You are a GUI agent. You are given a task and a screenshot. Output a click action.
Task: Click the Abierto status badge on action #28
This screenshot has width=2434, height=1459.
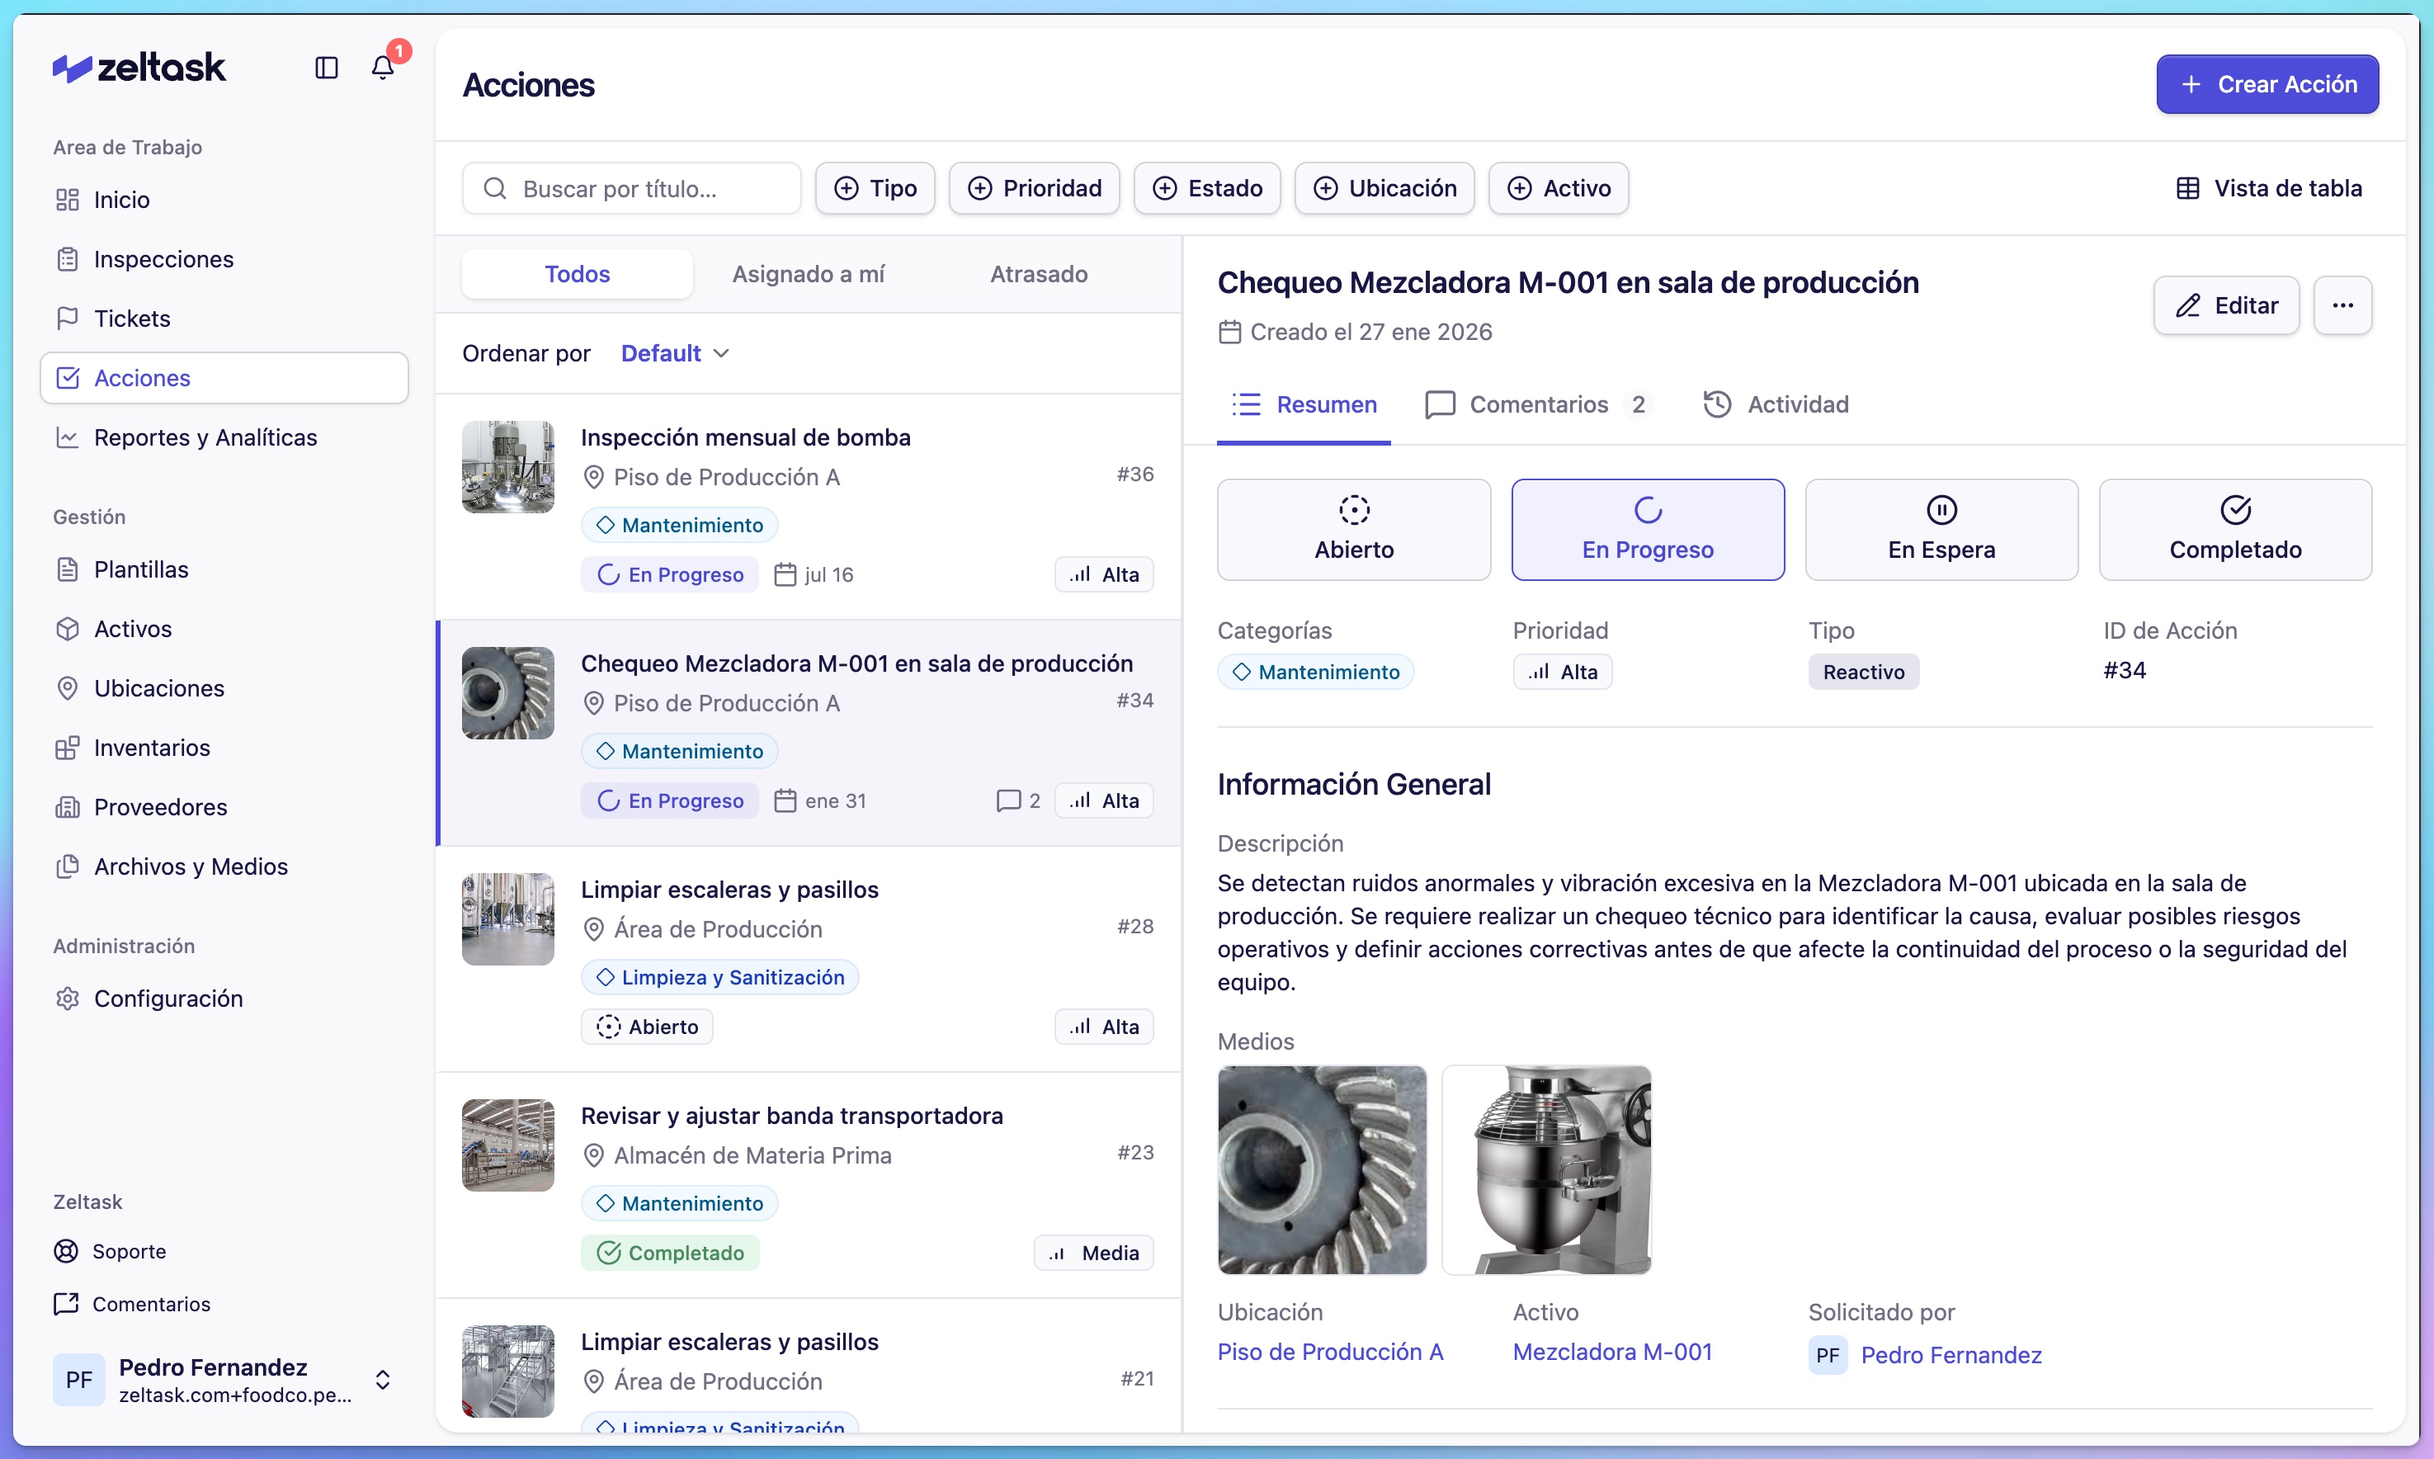pyautogui.click(x=647, y=1027)
